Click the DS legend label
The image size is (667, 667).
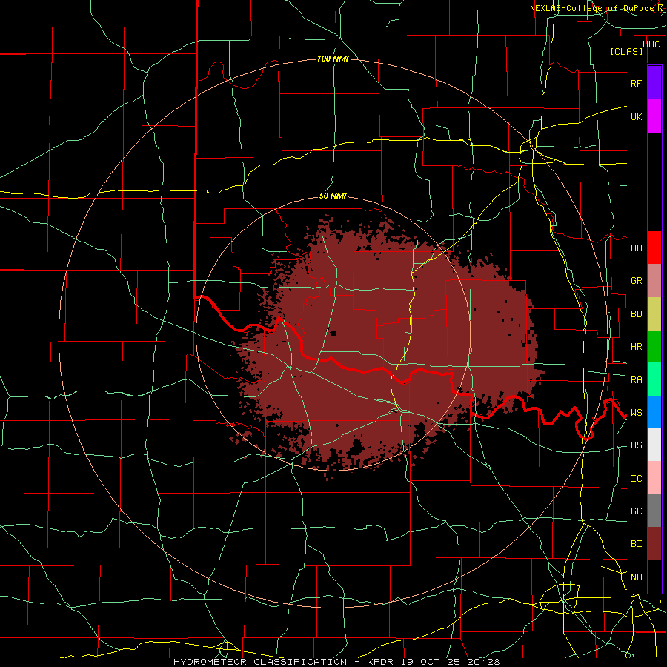coord(636,445)
